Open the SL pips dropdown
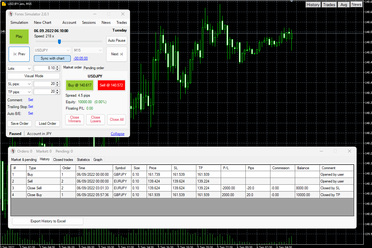The width and height of the screenshot is (372, 248). click(19, 84)
